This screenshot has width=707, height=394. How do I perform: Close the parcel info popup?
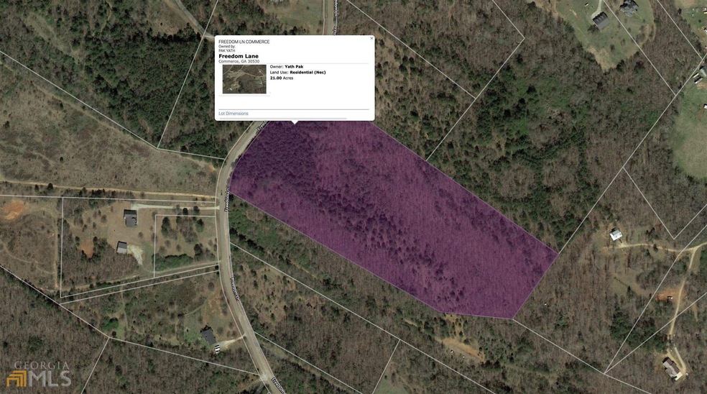click(371, 38)
